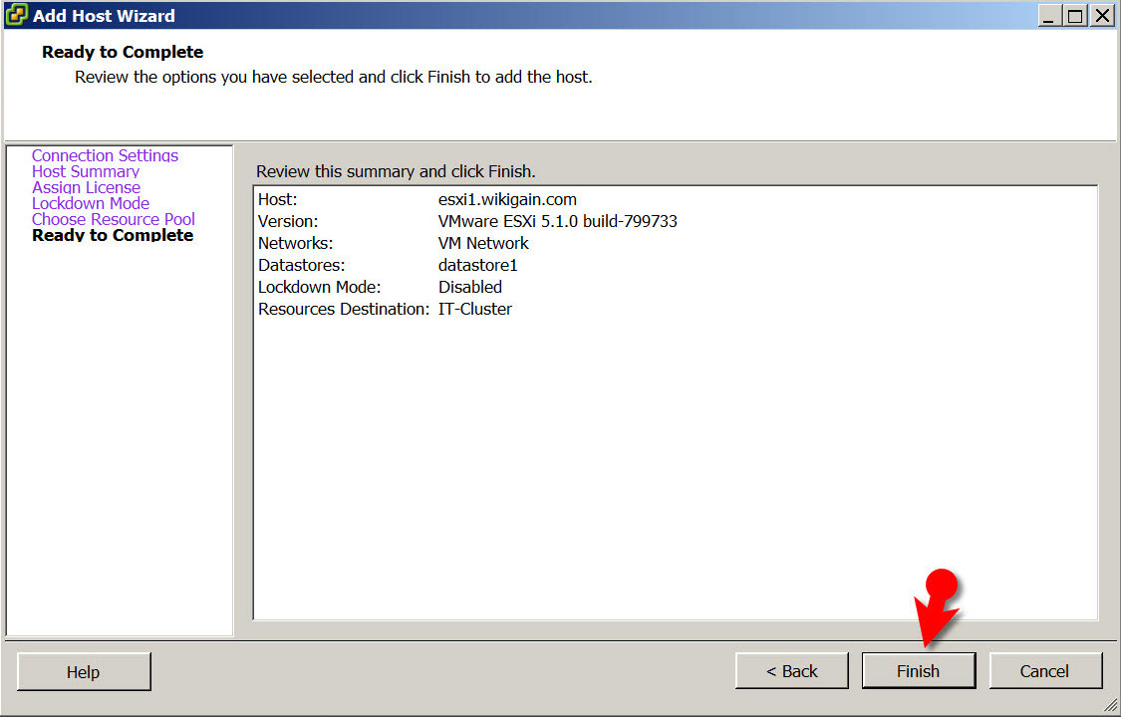Viewport: 1121px width, 717px height.
Task: Click the Ready to Complete heading
Action: coord(123,52)
